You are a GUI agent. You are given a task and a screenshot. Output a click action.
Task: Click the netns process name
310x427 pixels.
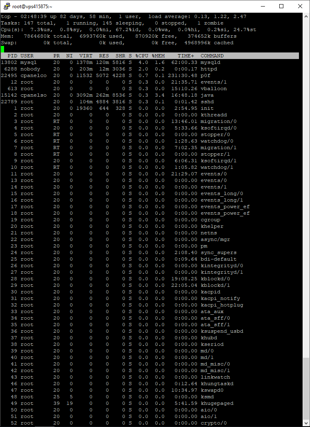pos(209,233)
